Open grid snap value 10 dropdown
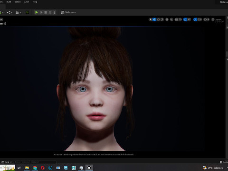The height and width of the screenshot is (171, 228). coord(180,19)
